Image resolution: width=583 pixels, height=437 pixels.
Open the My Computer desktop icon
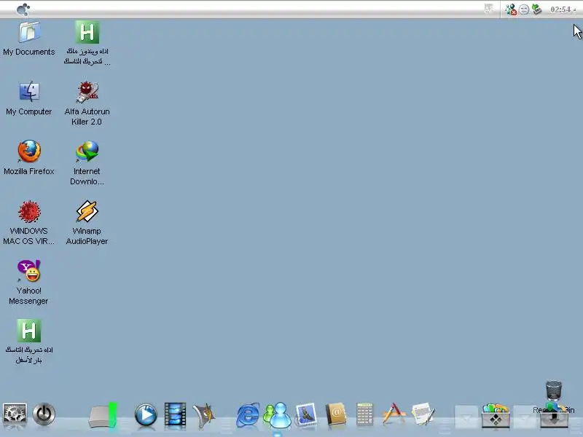(29, 92)
